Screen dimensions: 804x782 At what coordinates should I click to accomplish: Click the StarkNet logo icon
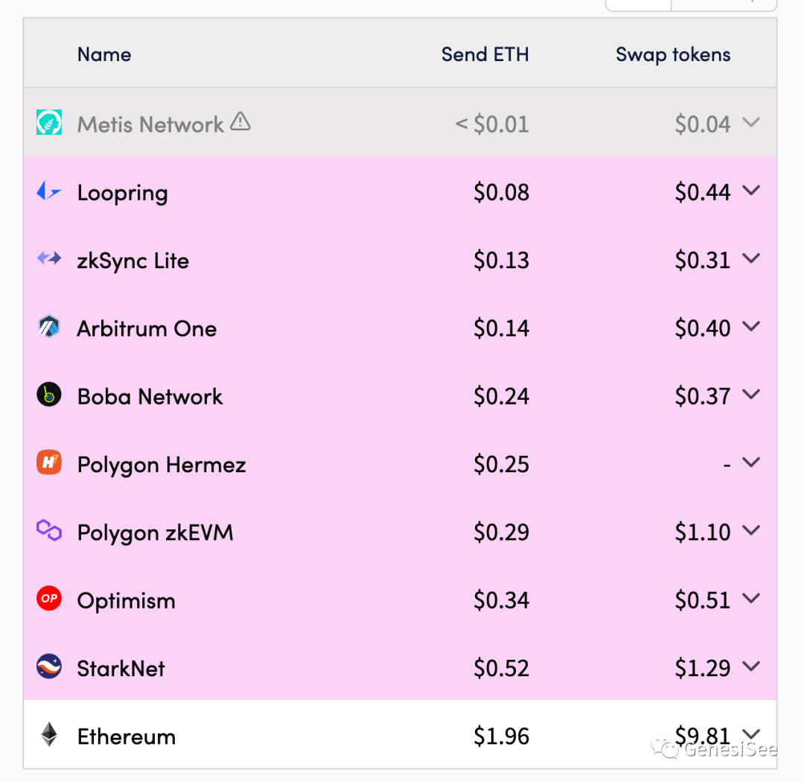click(49, 667)
